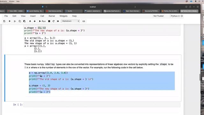
Task: Open the command palette keyboard icon
Action: [x=84, y=21]
